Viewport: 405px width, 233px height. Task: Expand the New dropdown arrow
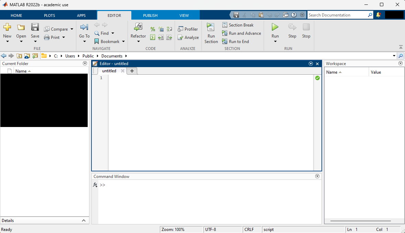pyautogui.click(x=7, y=41)
